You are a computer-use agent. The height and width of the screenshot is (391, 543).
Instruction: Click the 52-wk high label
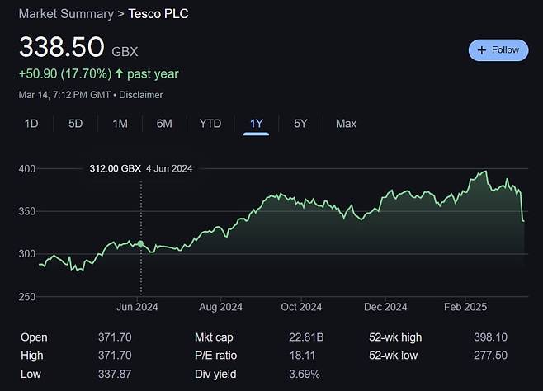[396, 337]
